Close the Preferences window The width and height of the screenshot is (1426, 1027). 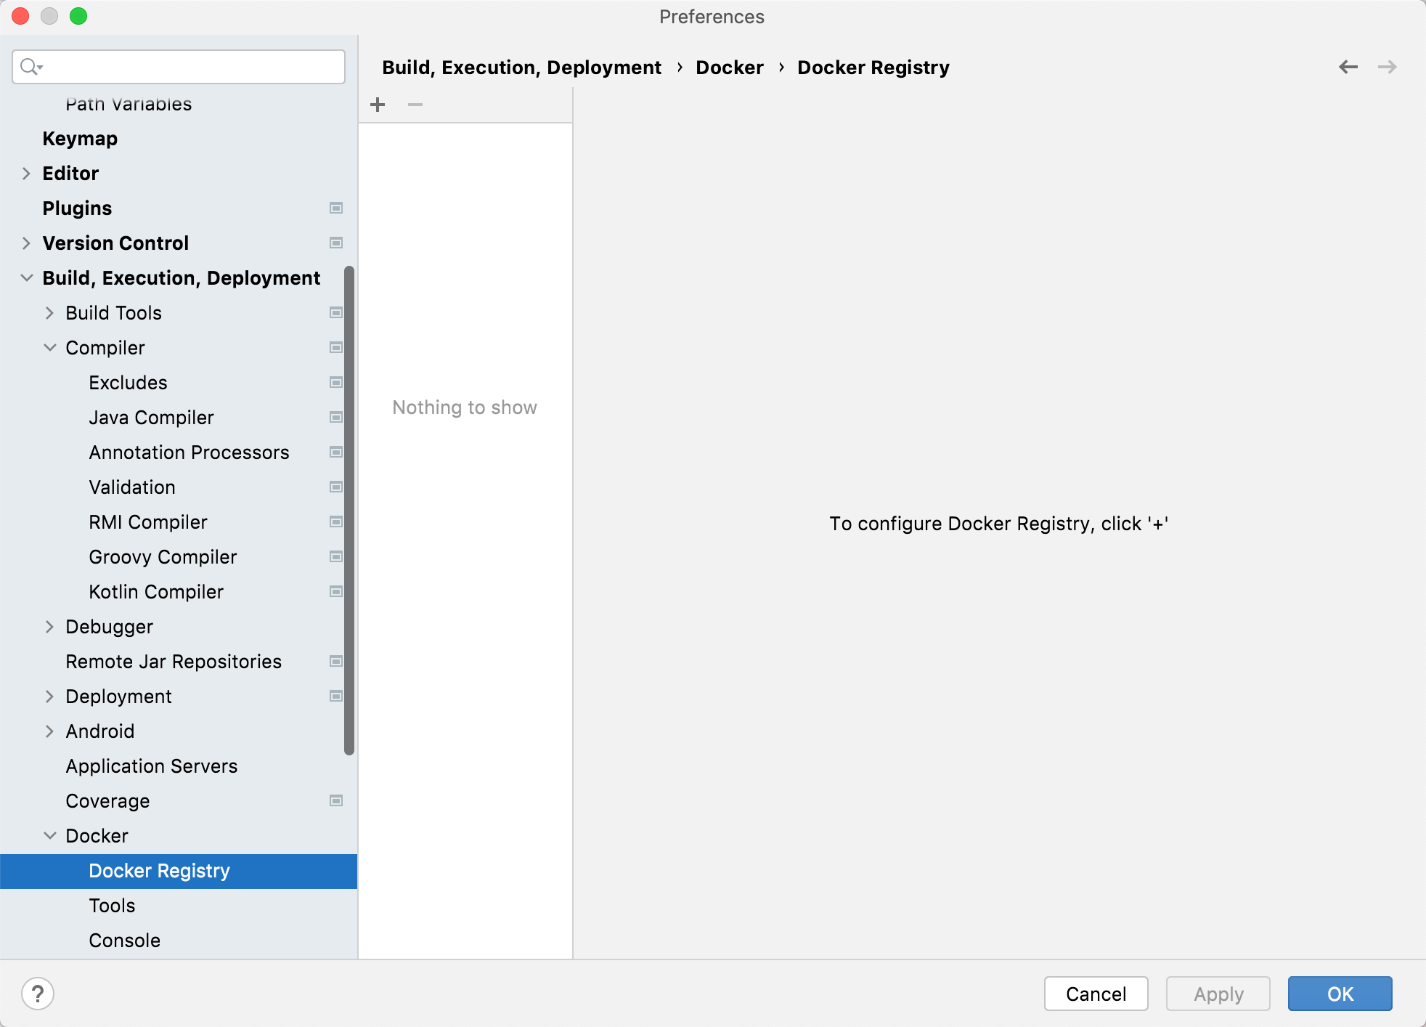(x=20, y=16)
